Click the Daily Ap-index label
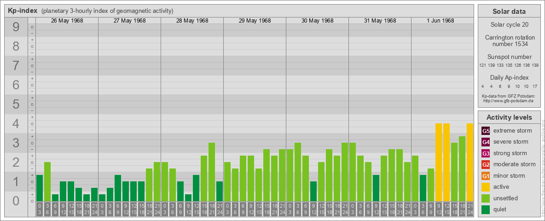The image size is (545, 221). [x=509, y=77]
